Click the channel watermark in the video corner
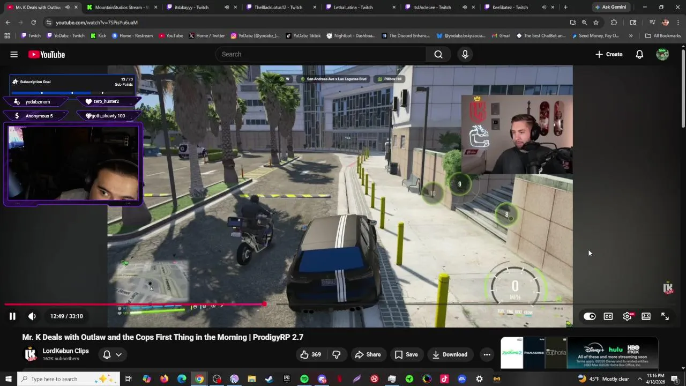The height and width of the screenshot is (386, 686). [668, 288]
